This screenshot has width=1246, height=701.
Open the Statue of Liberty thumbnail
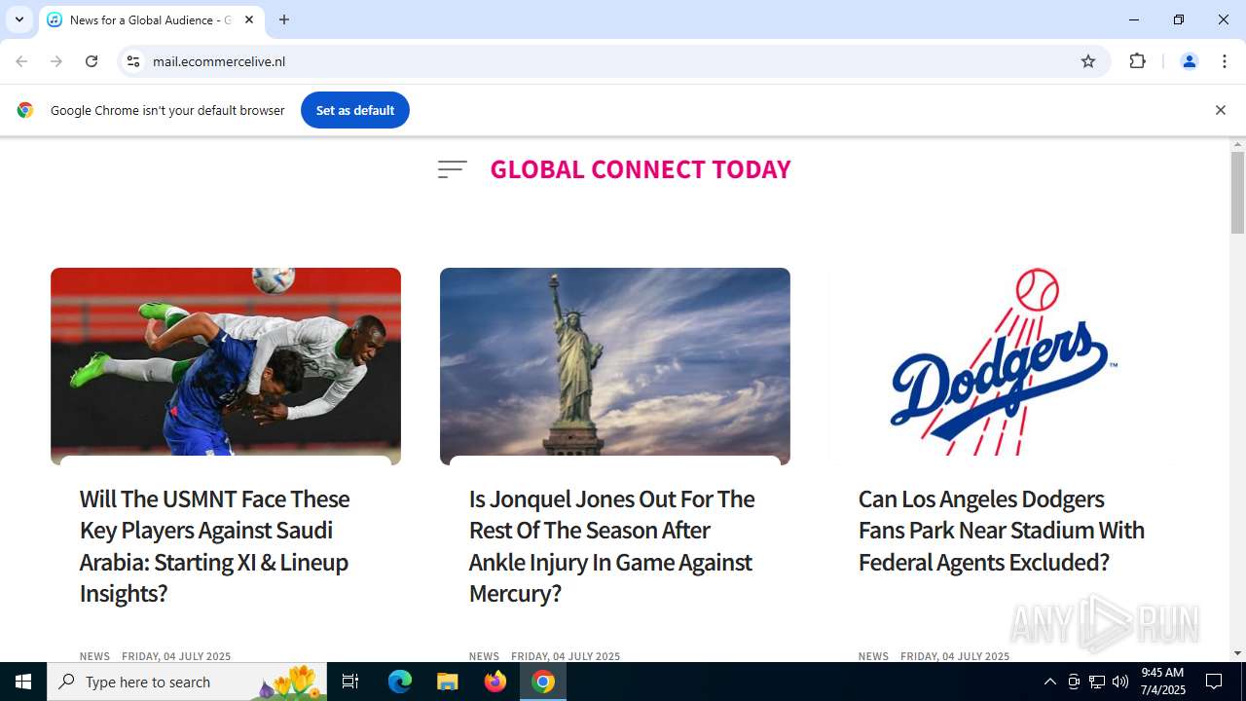click(615, 366)
